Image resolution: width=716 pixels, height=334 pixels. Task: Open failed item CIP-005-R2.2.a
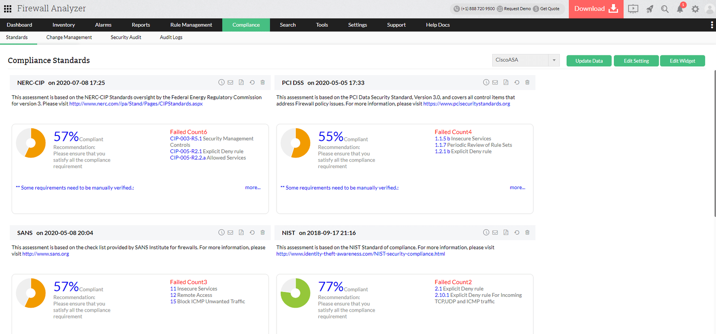point(188,158)
